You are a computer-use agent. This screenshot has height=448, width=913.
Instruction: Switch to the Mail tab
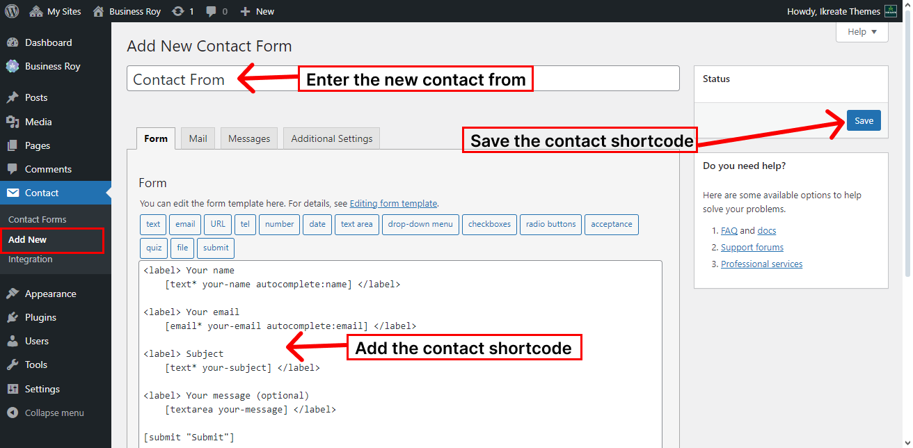[x=198, y=138]
